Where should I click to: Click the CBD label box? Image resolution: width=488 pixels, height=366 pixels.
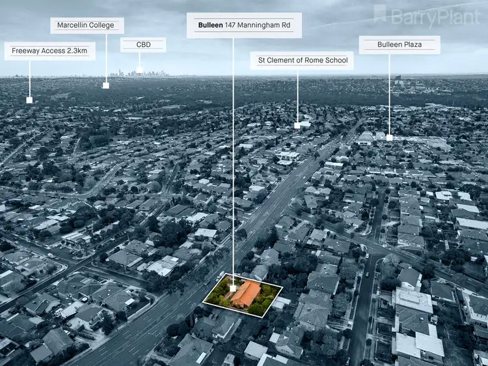142,45
